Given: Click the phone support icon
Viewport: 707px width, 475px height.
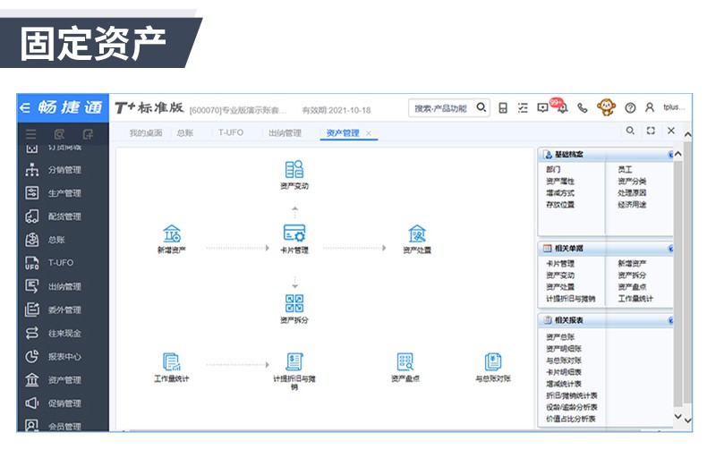Looking at the screenshot, I should 582,108.
